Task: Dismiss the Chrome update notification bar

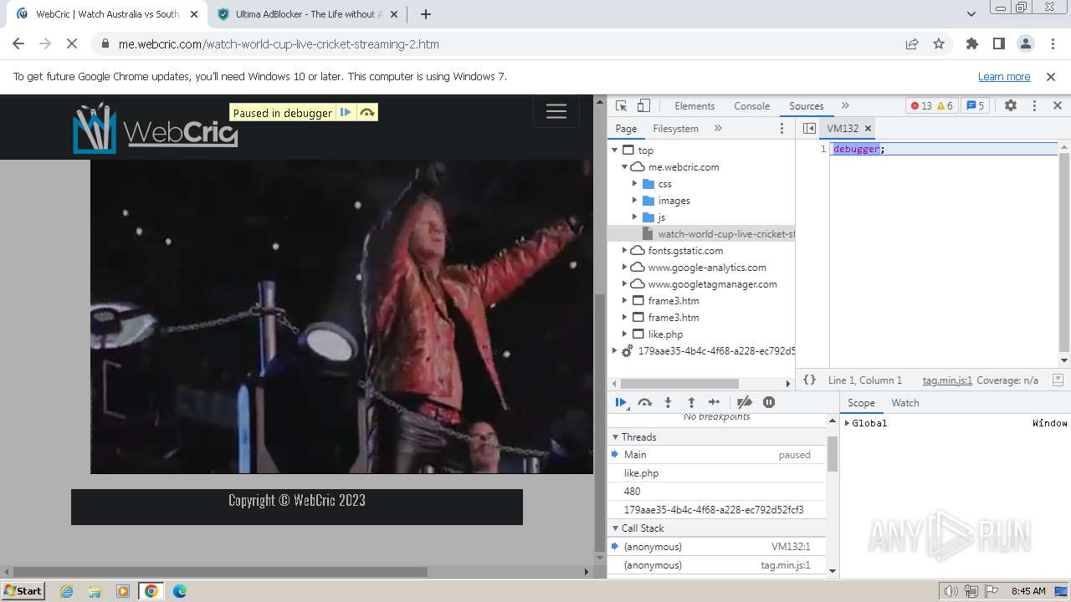Action: point(1051,77)
